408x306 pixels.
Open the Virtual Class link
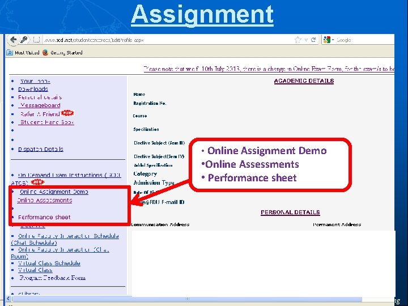35,270
